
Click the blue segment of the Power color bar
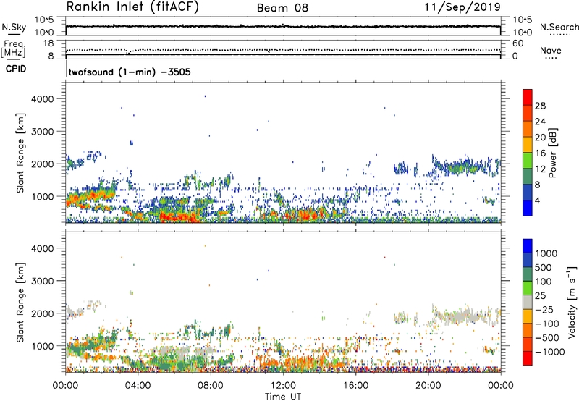point(528,208)
